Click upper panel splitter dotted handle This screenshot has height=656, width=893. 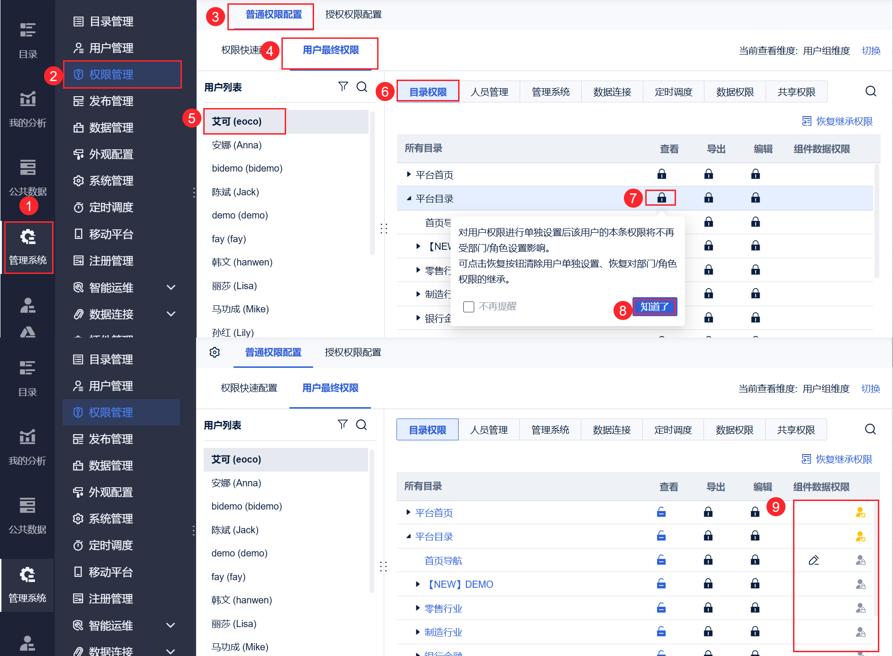[x=384, y=228]
